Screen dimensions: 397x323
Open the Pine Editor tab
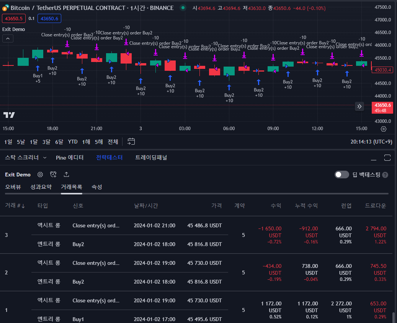tap(70, 157)
